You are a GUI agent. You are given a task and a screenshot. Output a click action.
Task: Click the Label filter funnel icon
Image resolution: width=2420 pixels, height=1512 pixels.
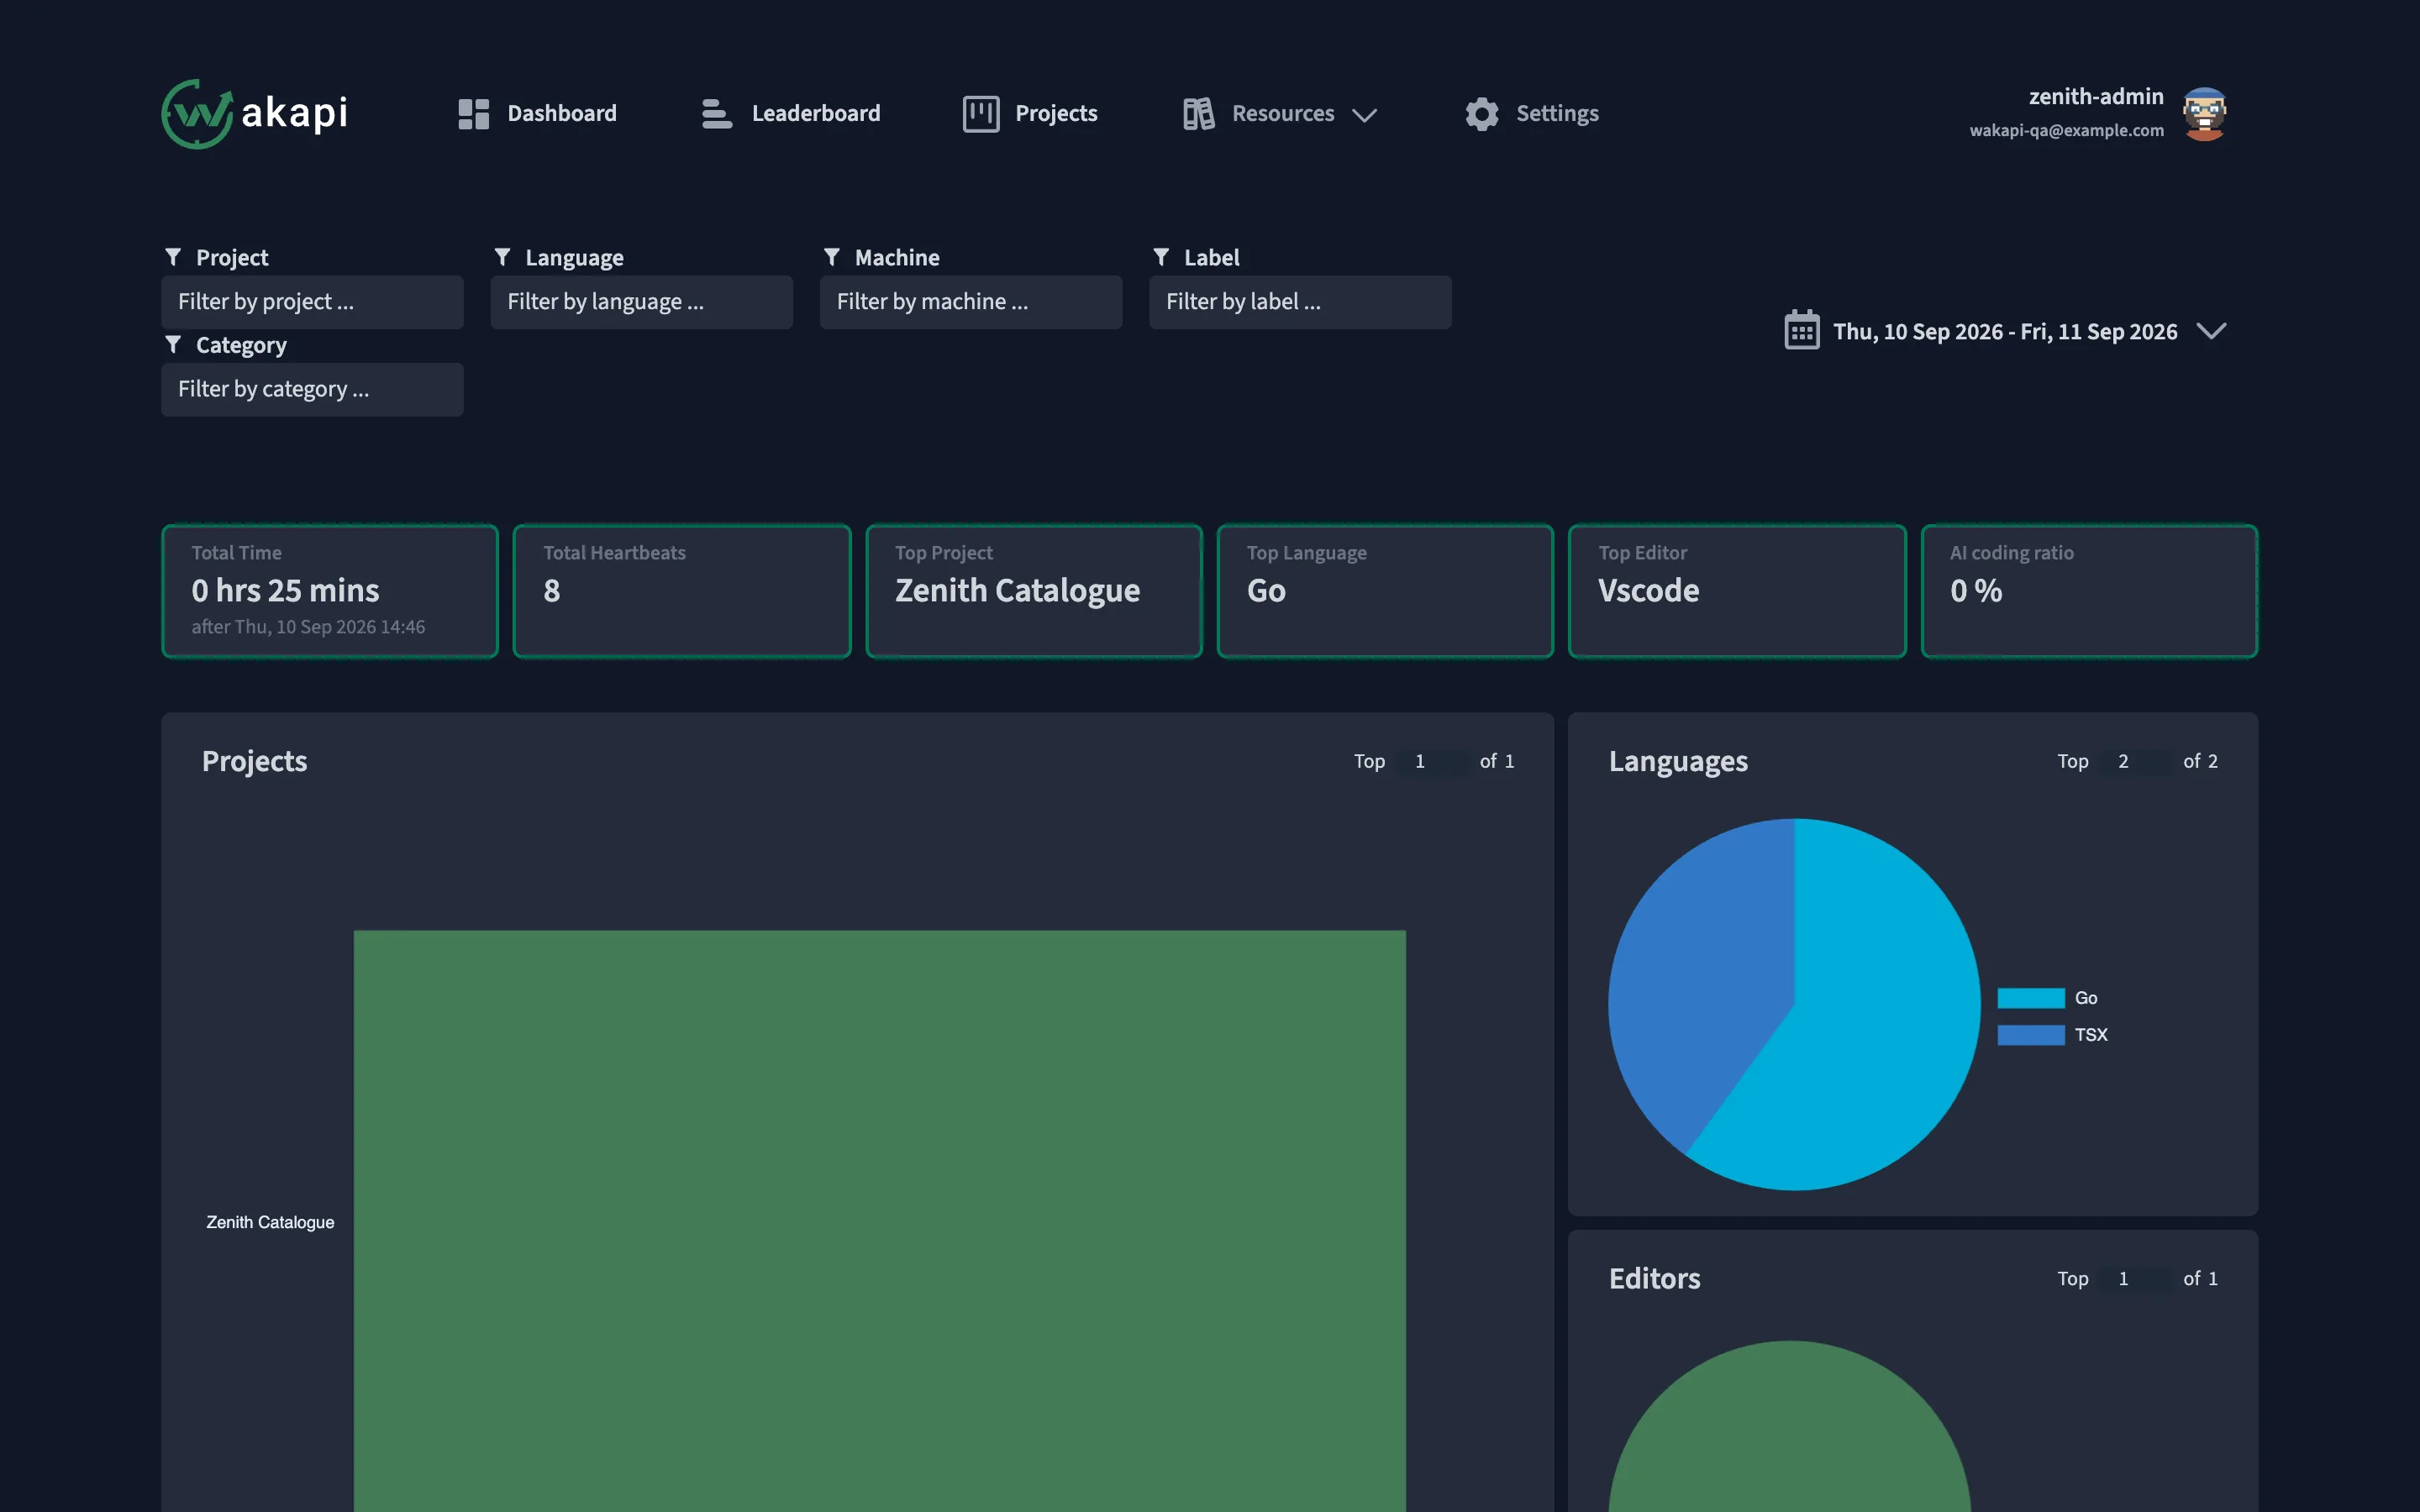pyautogui.click(x=1161, y=257)
